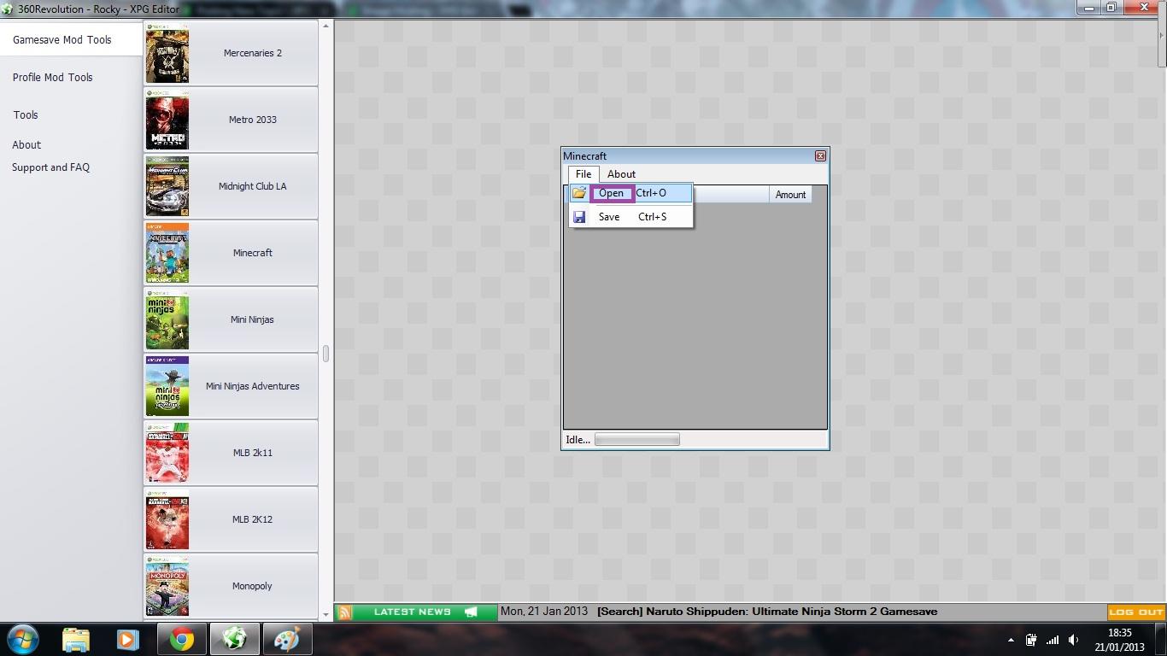This screenshot has height=656, width=1167.
Task: Open the Support and FAQ page
Action: click(50, 167)
